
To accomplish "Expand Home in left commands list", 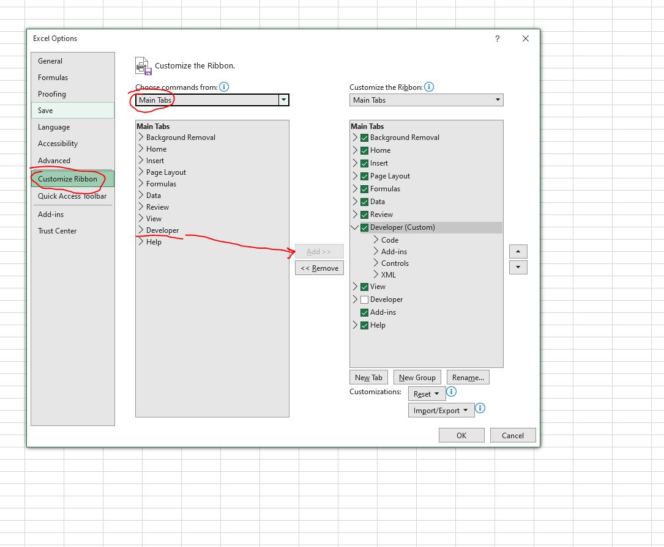I will click(x=141, y=149).
